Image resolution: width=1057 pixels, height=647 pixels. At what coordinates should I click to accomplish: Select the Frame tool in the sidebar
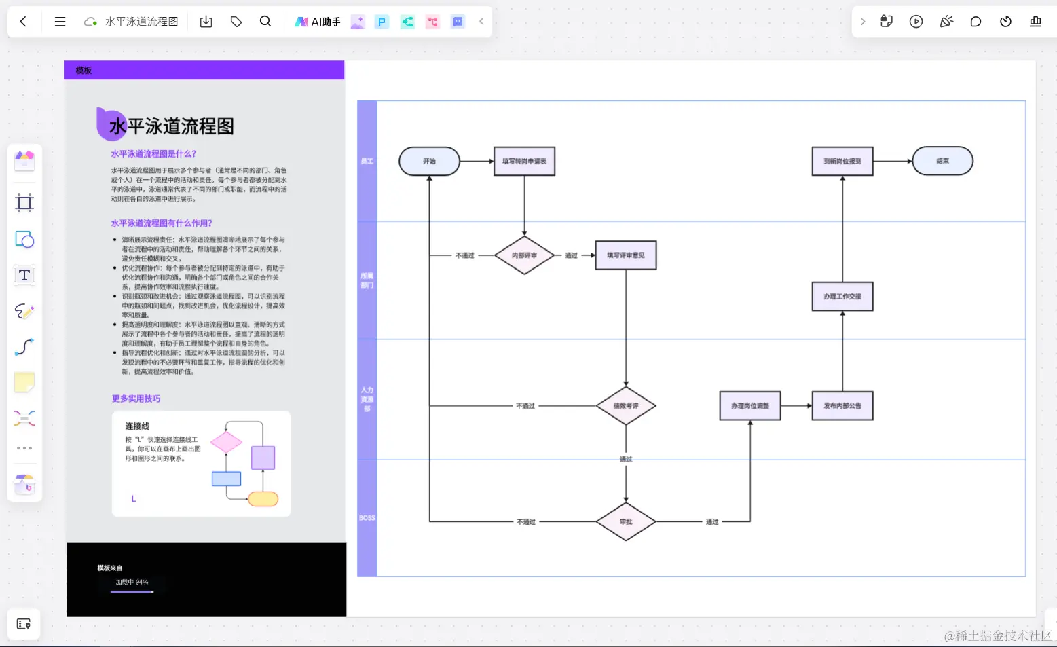(24, 202)
